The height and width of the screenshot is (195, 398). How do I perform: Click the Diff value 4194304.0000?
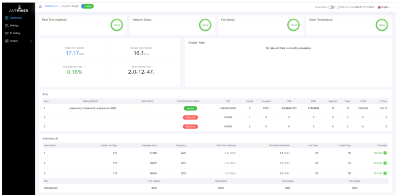coord(228,108)
